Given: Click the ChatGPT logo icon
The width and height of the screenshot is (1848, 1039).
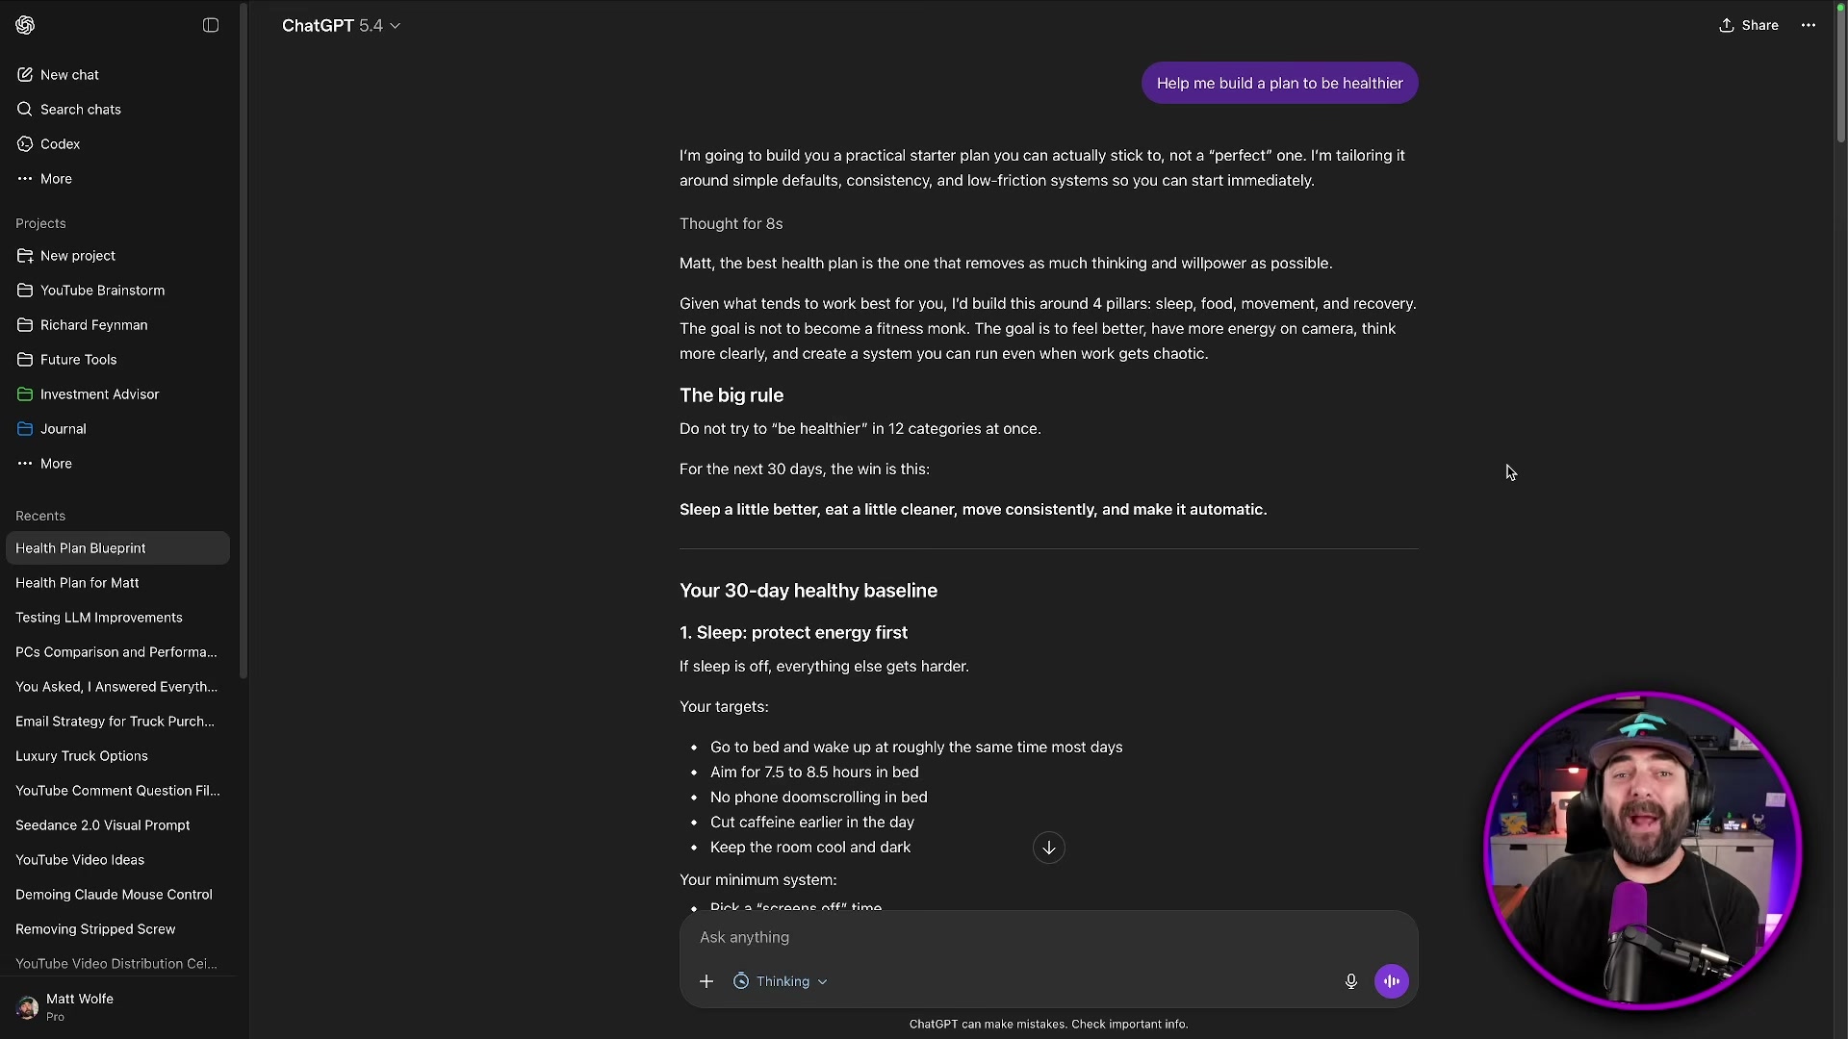Looking at the screenshot, I should [x=25, y=25].
